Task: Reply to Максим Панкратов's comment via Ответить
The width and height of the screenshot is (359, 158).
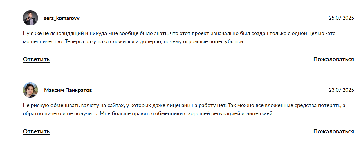Action: pyautogui.click(x=36, y=131)
